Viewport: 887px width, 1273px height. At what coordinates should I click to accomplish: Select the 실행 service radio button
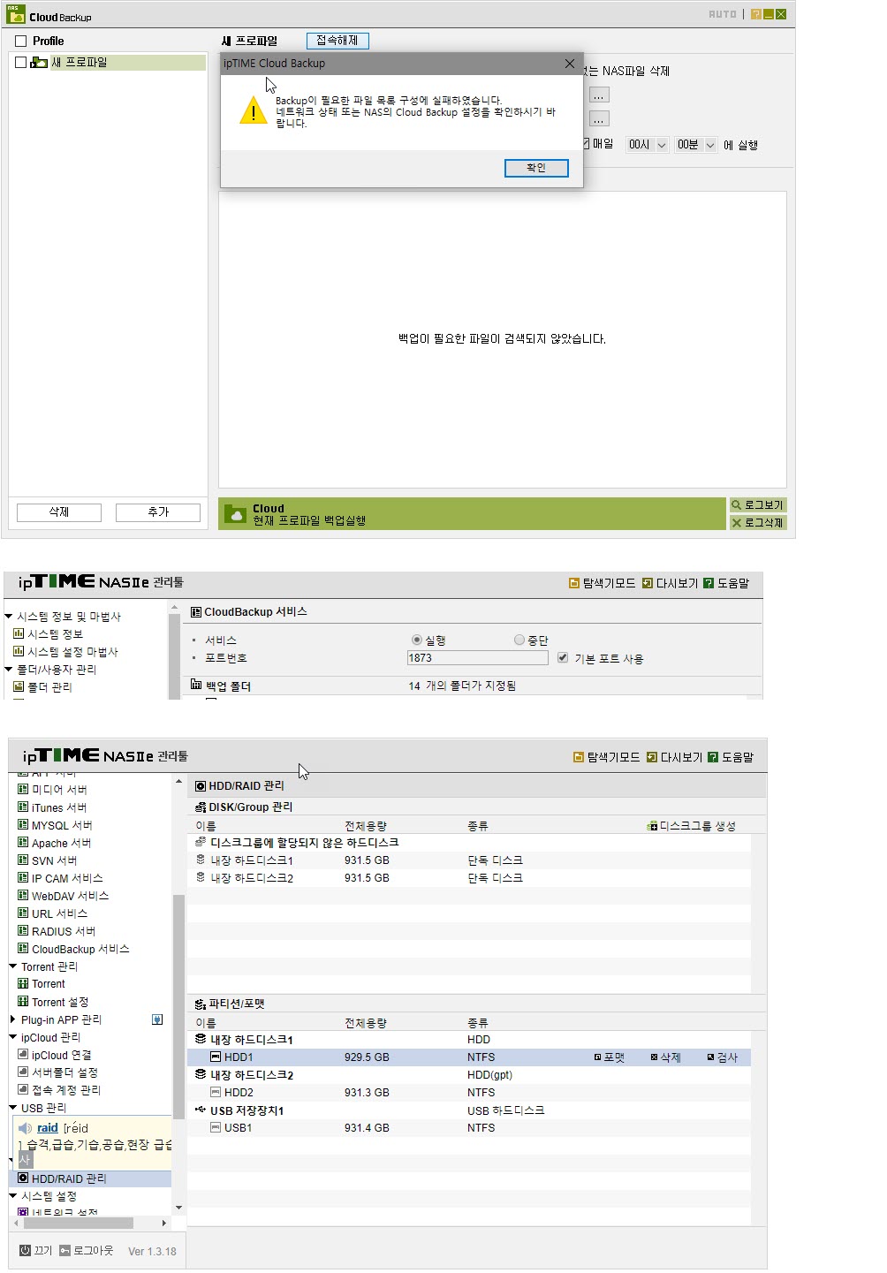click(417, 640)
